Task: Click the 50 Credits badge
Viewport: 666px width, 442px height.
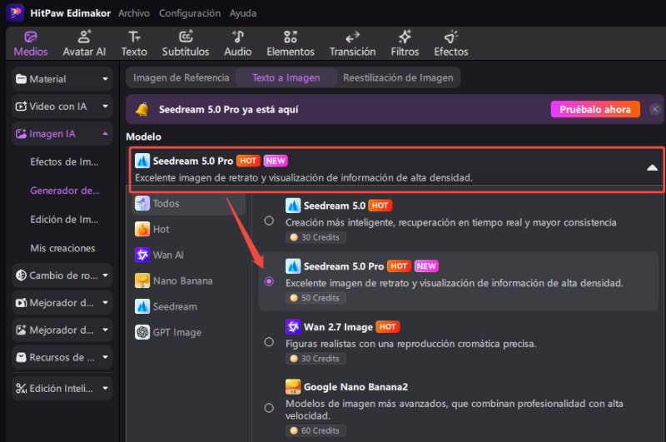Action: 316,298
